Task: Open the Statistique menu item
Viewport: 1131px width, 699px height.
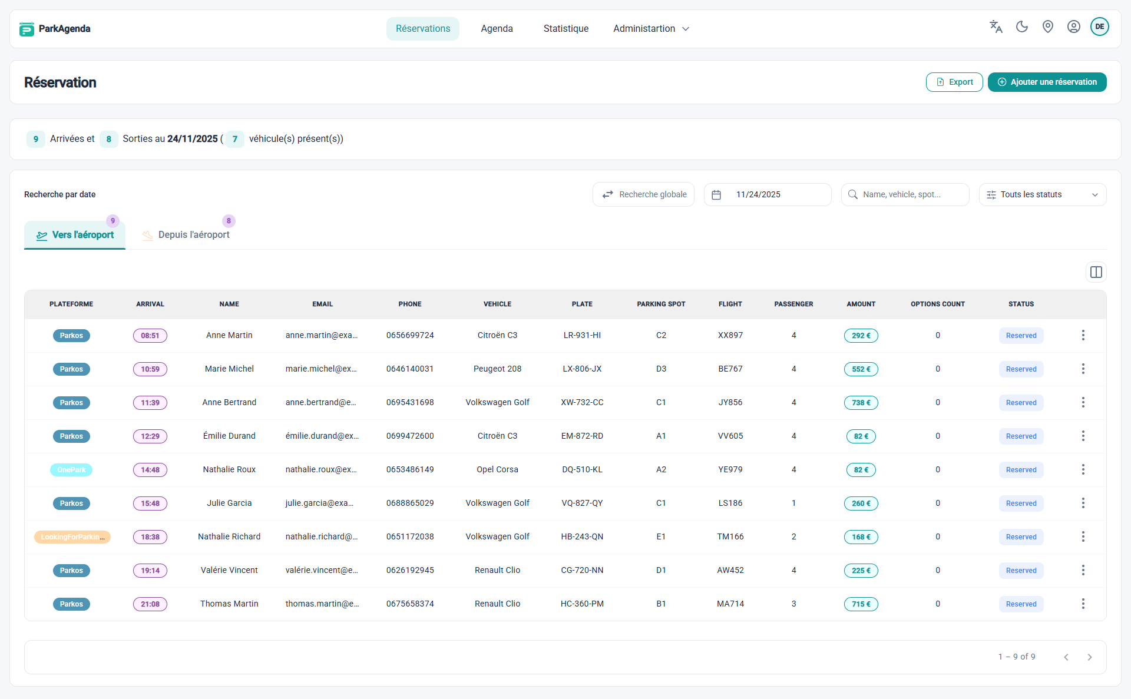Action: click(x=565, y=28)
